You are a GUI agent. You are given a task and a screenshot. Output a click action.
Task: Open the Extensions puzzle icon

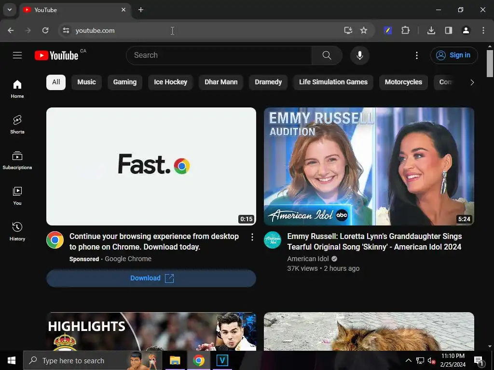pyautogui.click(x=405, y=30)
